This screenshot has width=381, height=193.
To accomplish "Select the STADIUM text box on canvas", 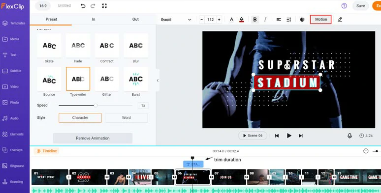I will coord(287,83).
